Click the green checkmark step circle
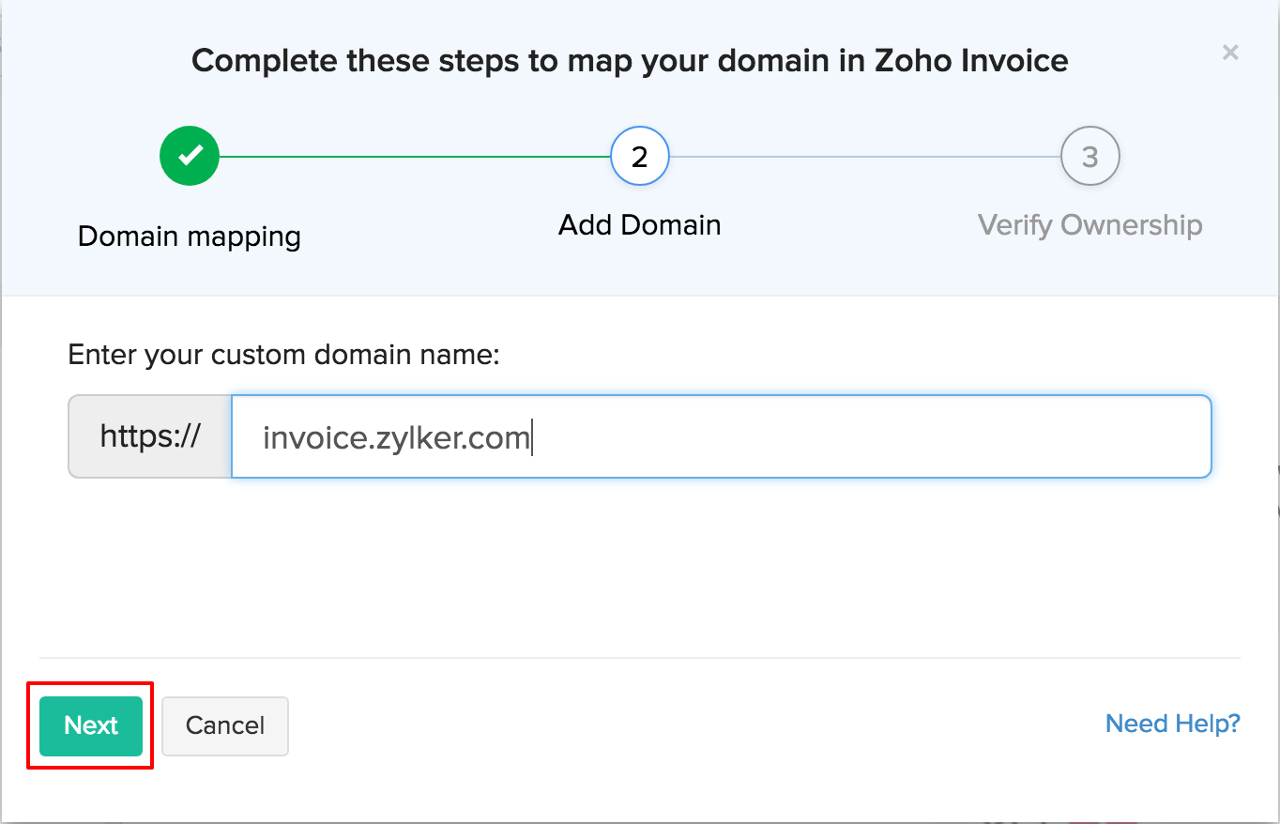This screenshot has width=1280, height=824. click(x=190, y=156)
